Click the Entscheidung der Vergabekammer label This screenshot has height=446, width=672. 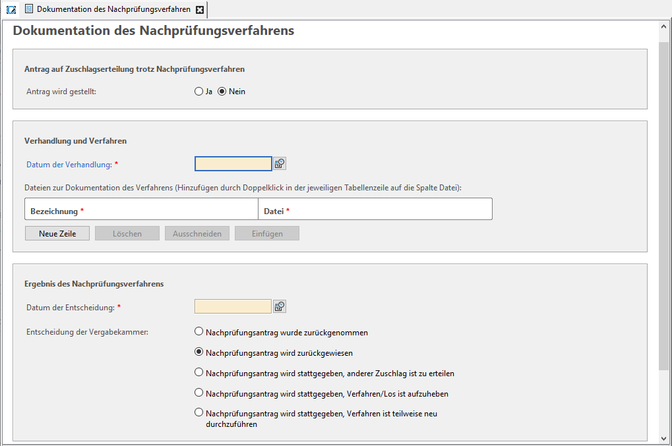tap(87, 332)
